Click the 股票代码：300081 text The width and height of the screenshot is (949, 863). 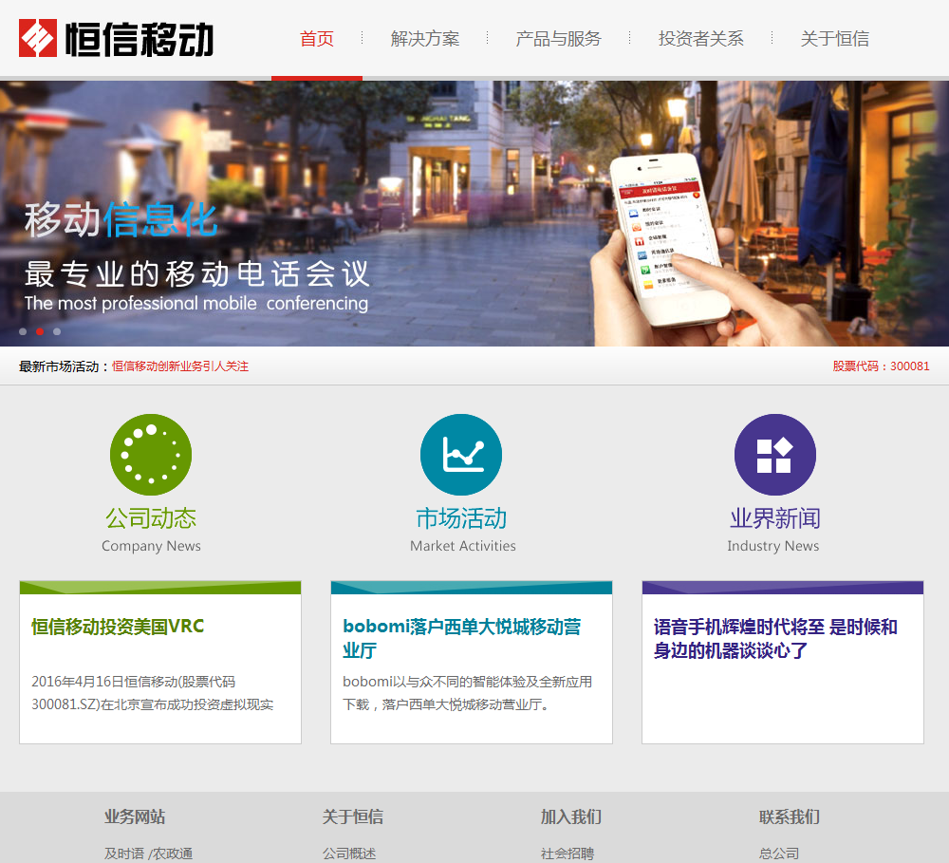pyautogui.click(x=881, y=366)
